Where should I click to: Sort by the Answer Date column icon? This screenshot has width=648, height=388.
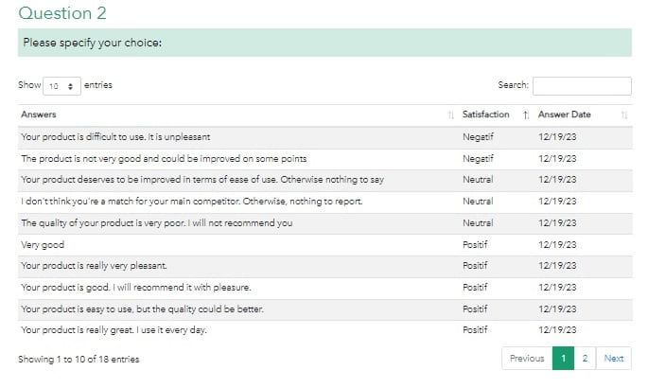pyautogui.click(x=624, y=115)
